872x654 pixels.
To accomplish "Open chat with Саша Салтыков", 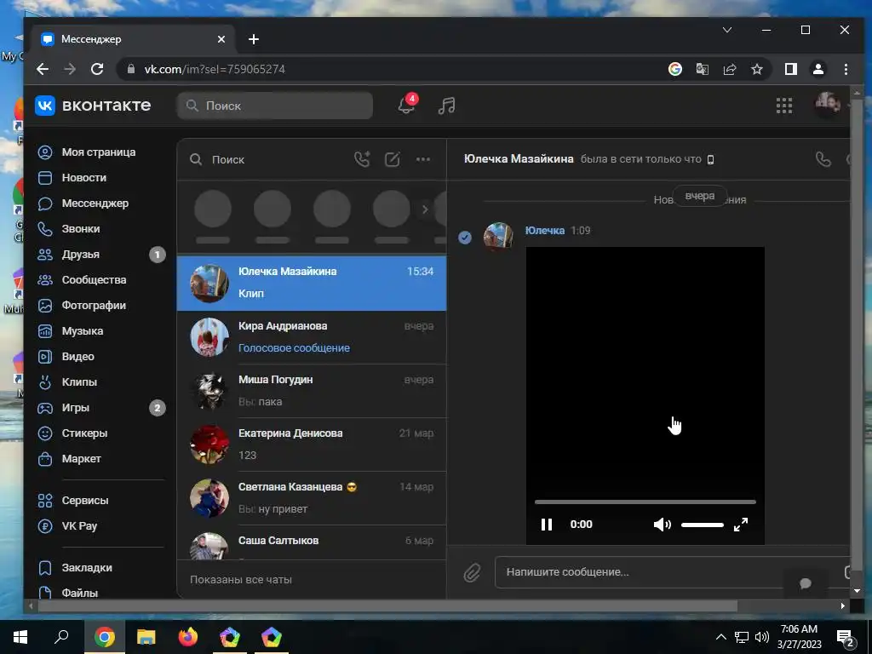I will tap(312, 544).
